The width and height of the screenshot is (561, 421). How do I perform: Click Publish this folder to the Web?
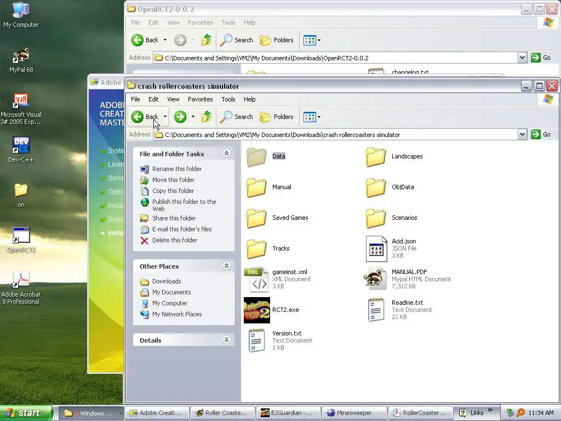pyautogui.click(x=178, y=205)
